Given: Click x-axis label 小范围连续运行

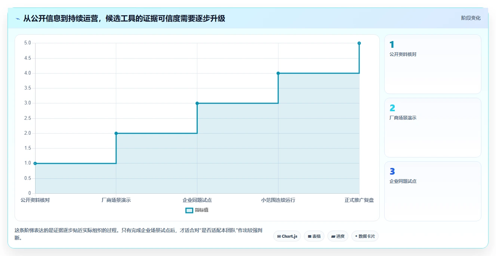Looking at the screenshot, I should pos(278,200).
